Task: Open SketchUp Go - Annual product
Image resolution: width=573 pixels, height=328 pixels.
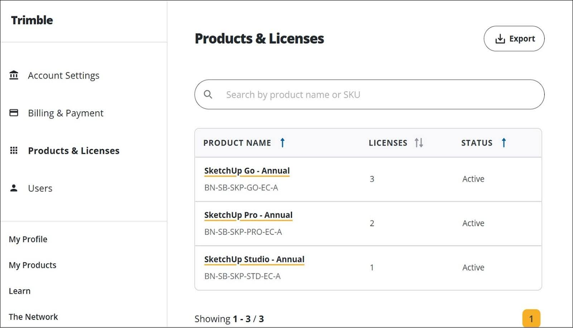Action: pos(247,171)
